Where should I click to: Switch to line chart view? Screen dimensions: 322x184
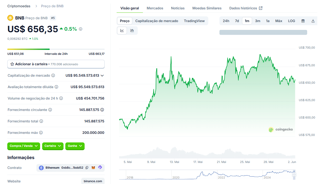click(x=122, y=30)
